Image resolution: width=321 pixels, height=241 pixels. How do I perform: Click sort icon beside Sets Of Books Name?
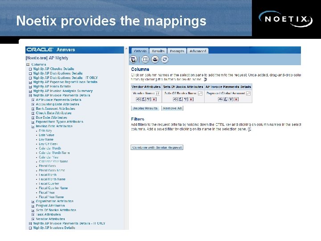(200, 93)
